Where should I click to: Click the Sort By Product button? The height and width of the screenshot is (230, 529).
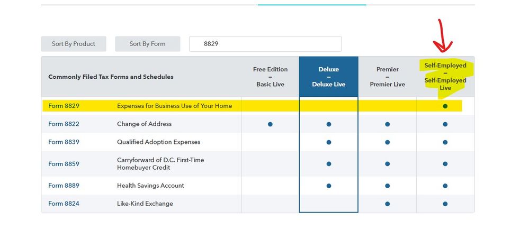tap(74, 44)
